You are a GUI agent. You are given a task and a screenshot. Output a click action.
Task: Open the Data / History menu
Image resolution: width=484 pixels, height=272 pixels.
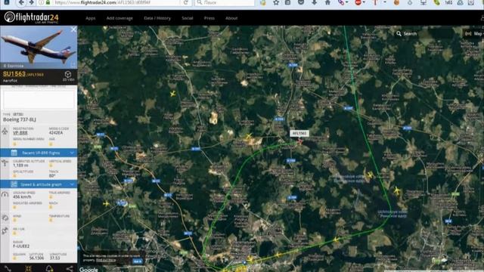(157, 18)
